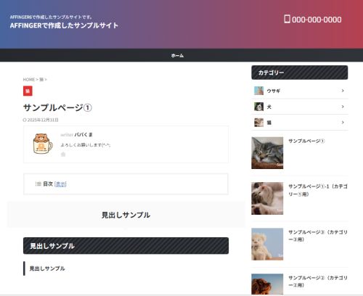The height and width of the screenshot is (296, 363).
Task: Open post サンプルページ①-1（カテゴリー①用）
Action: coord(318,190)
